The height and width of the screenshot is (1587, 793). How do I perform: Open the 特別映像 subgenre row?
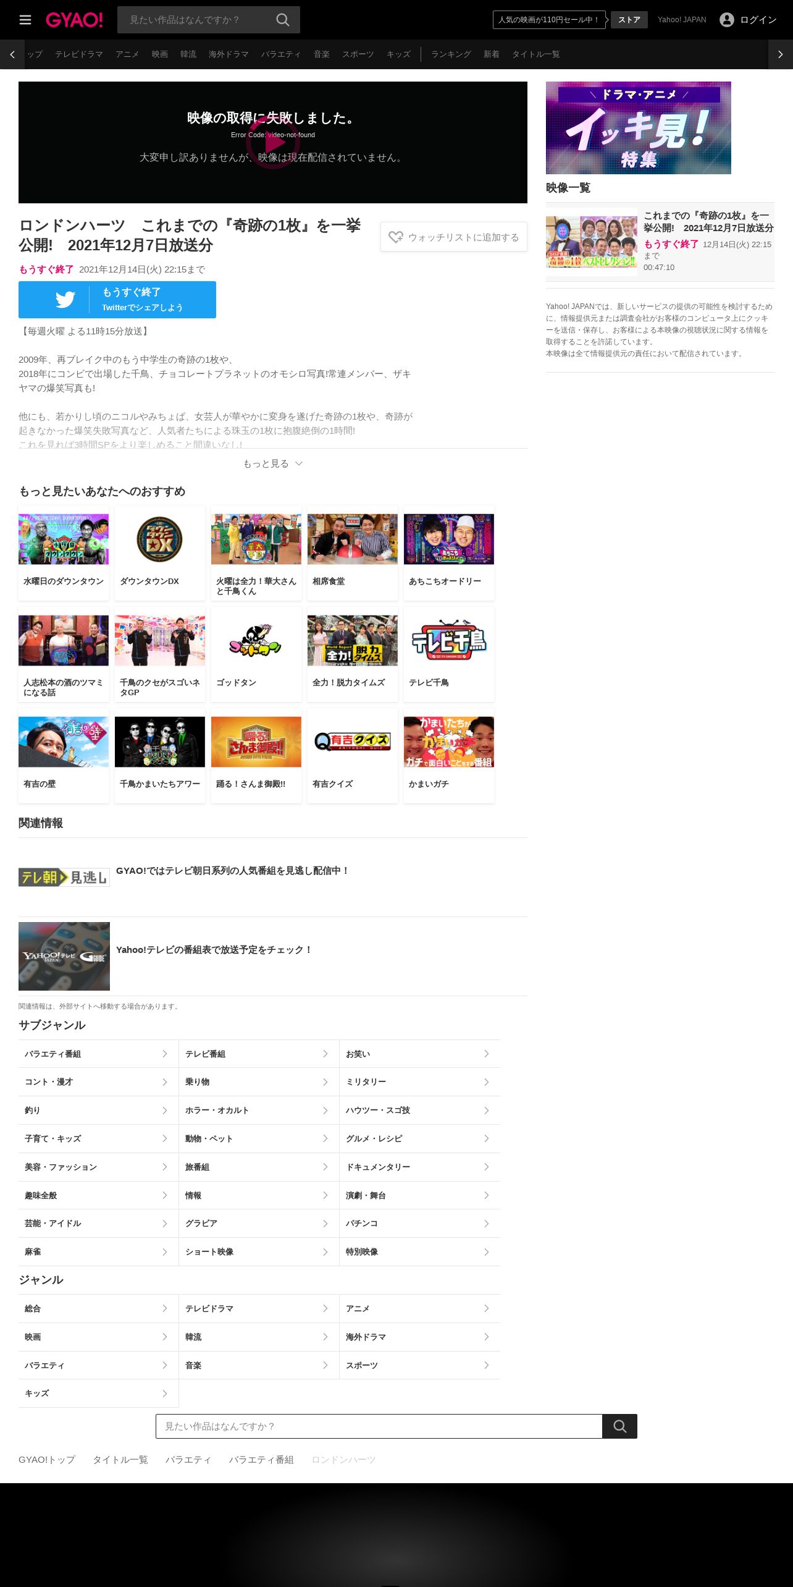(420, 1251)
